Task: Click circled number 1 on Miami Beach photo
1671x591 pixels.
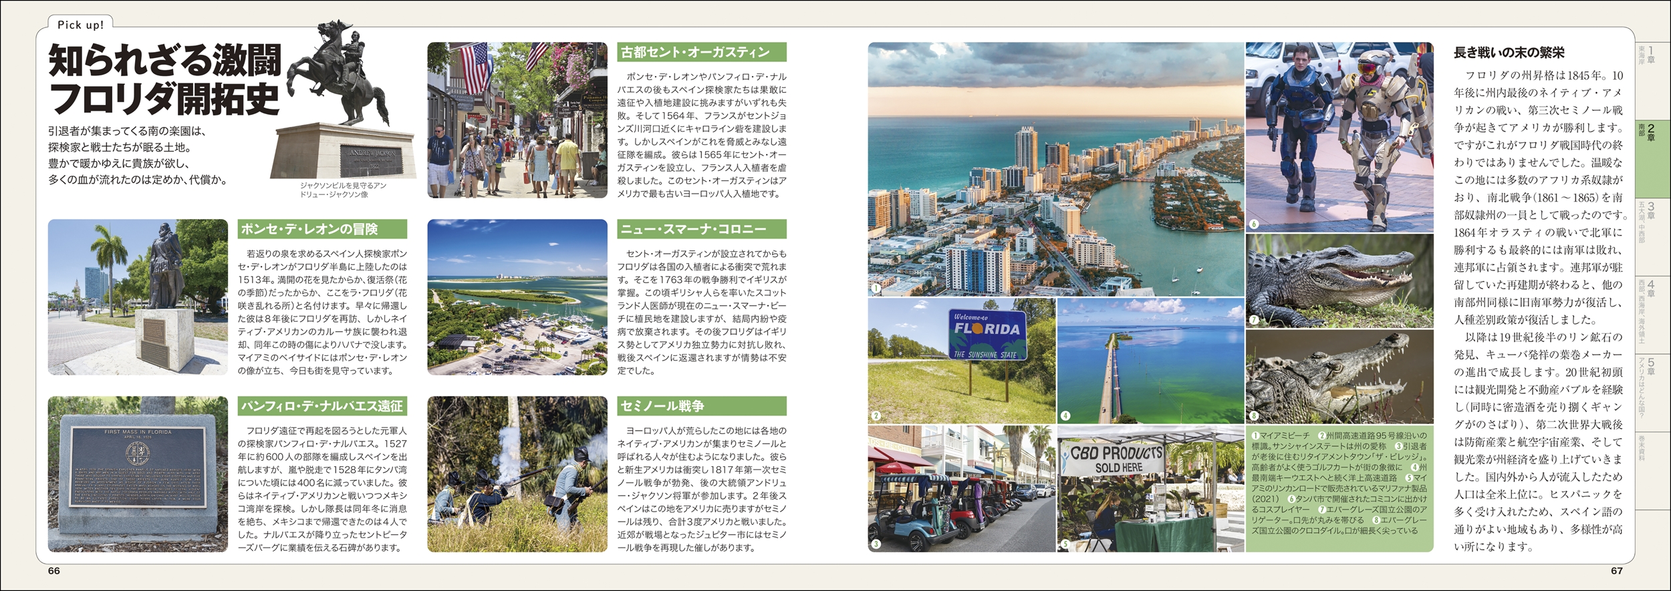Action: [x=876, y=288]
